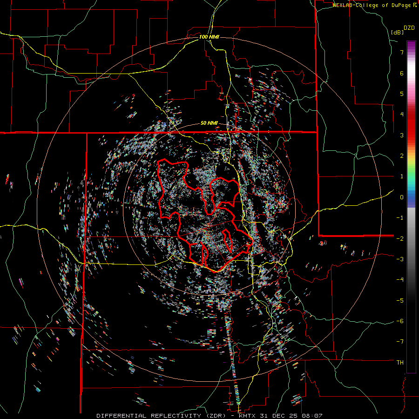The width and height of the screenshot is (419, 419).
Task: Click the 50 NMI range ring label
Action: point(209,123)
